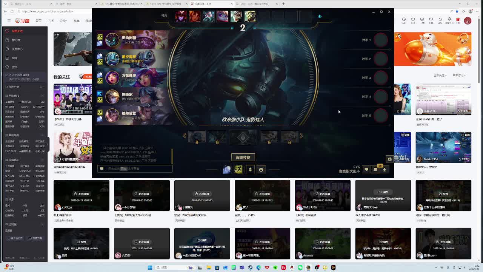
Task: Click the skin carousel pagination dots
Action: pyautogui.click(x=243, y=125)
